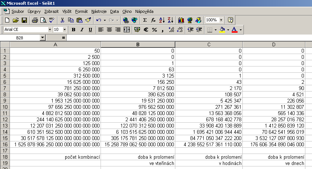Image resolution: width=312 pixels, height=169 pixels.
Task: Select cell with value 156 250
Action: (x=138, y=82)
